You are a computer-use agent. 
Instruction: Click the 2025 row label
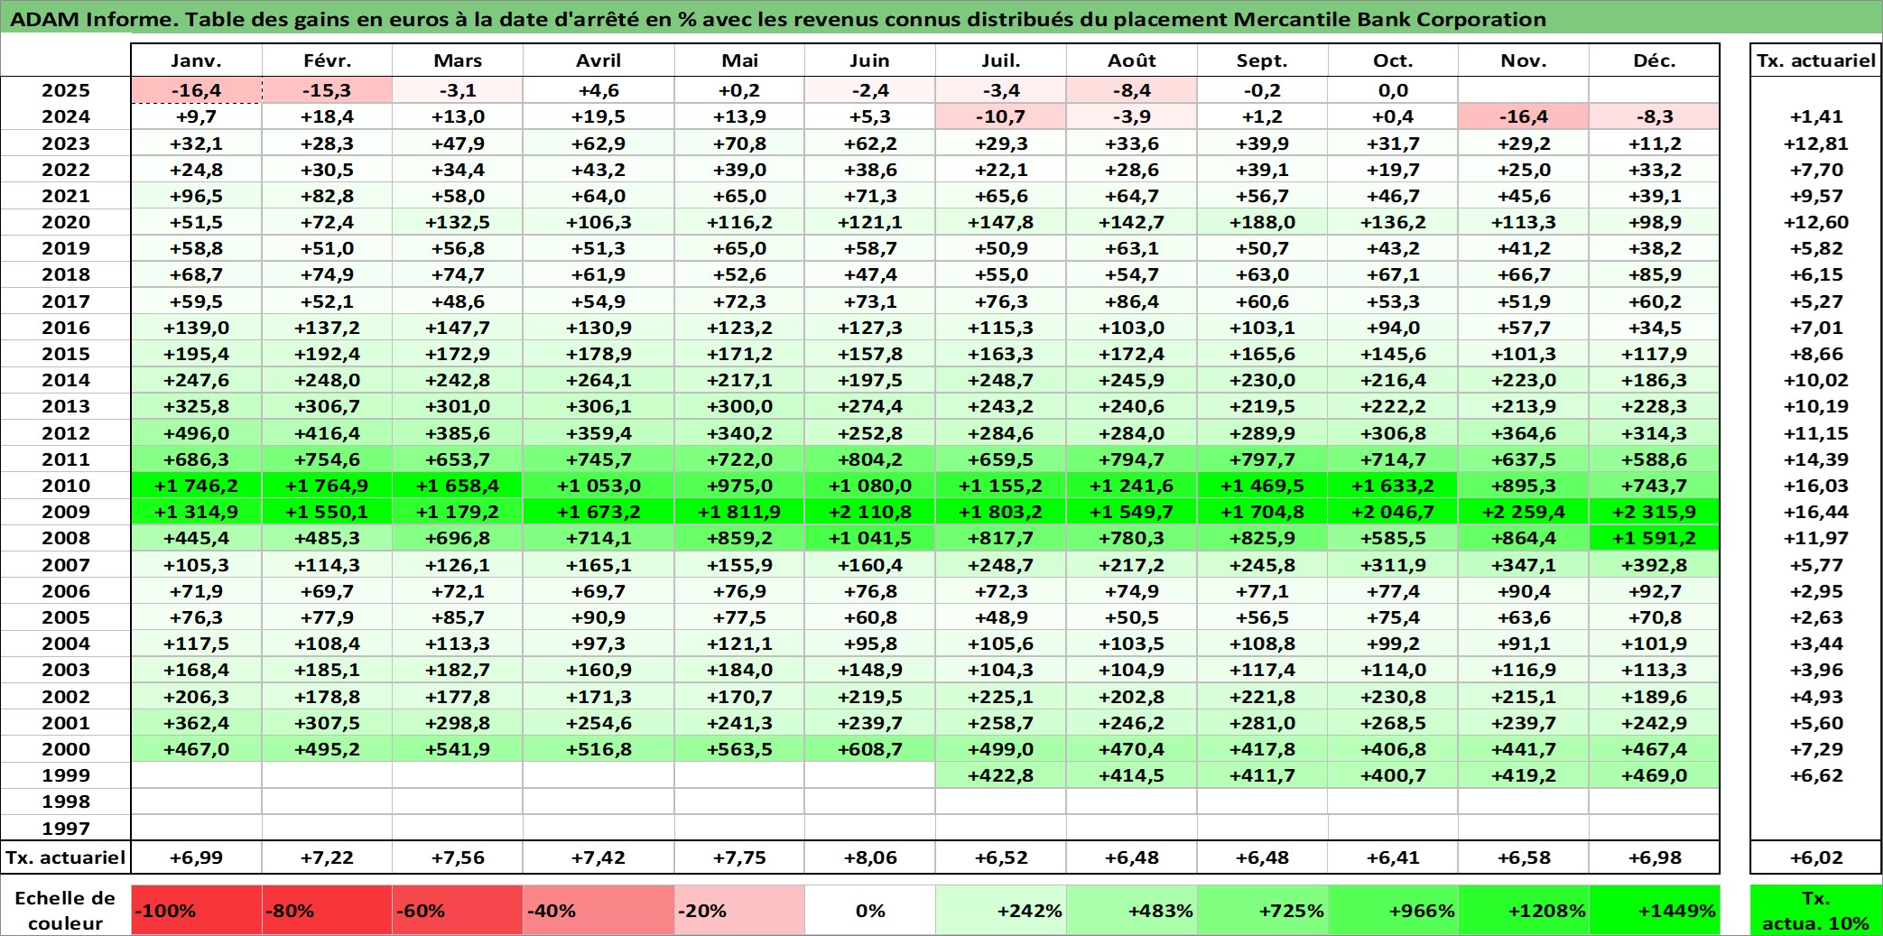coord(66,90)
